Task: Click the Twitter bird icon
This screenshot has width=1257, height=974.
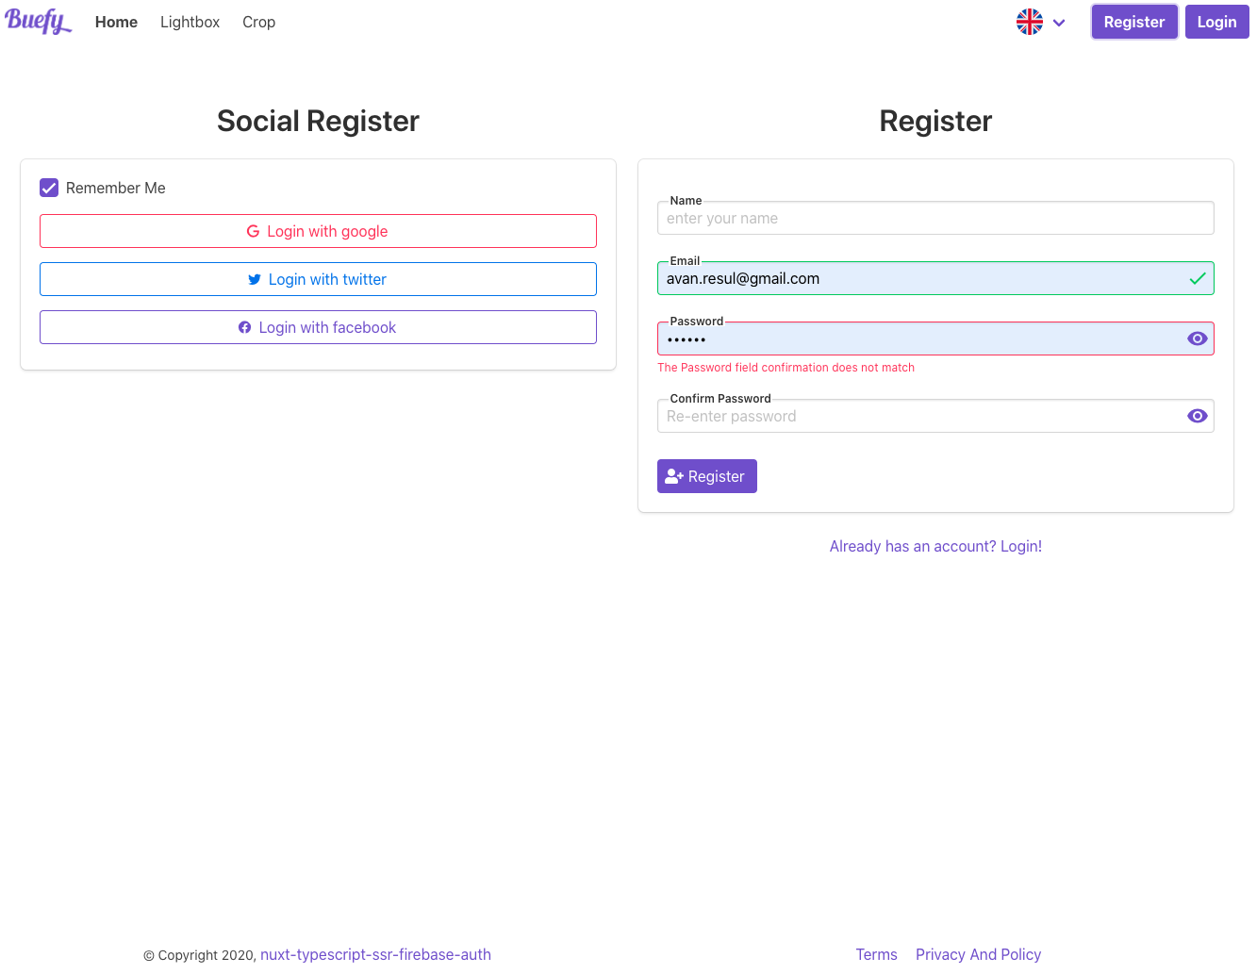Action: pyautogui.click(x=255, y=279)
